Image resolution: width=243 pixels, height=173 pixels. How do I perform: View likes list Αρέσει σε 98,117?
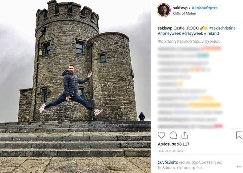174,144
